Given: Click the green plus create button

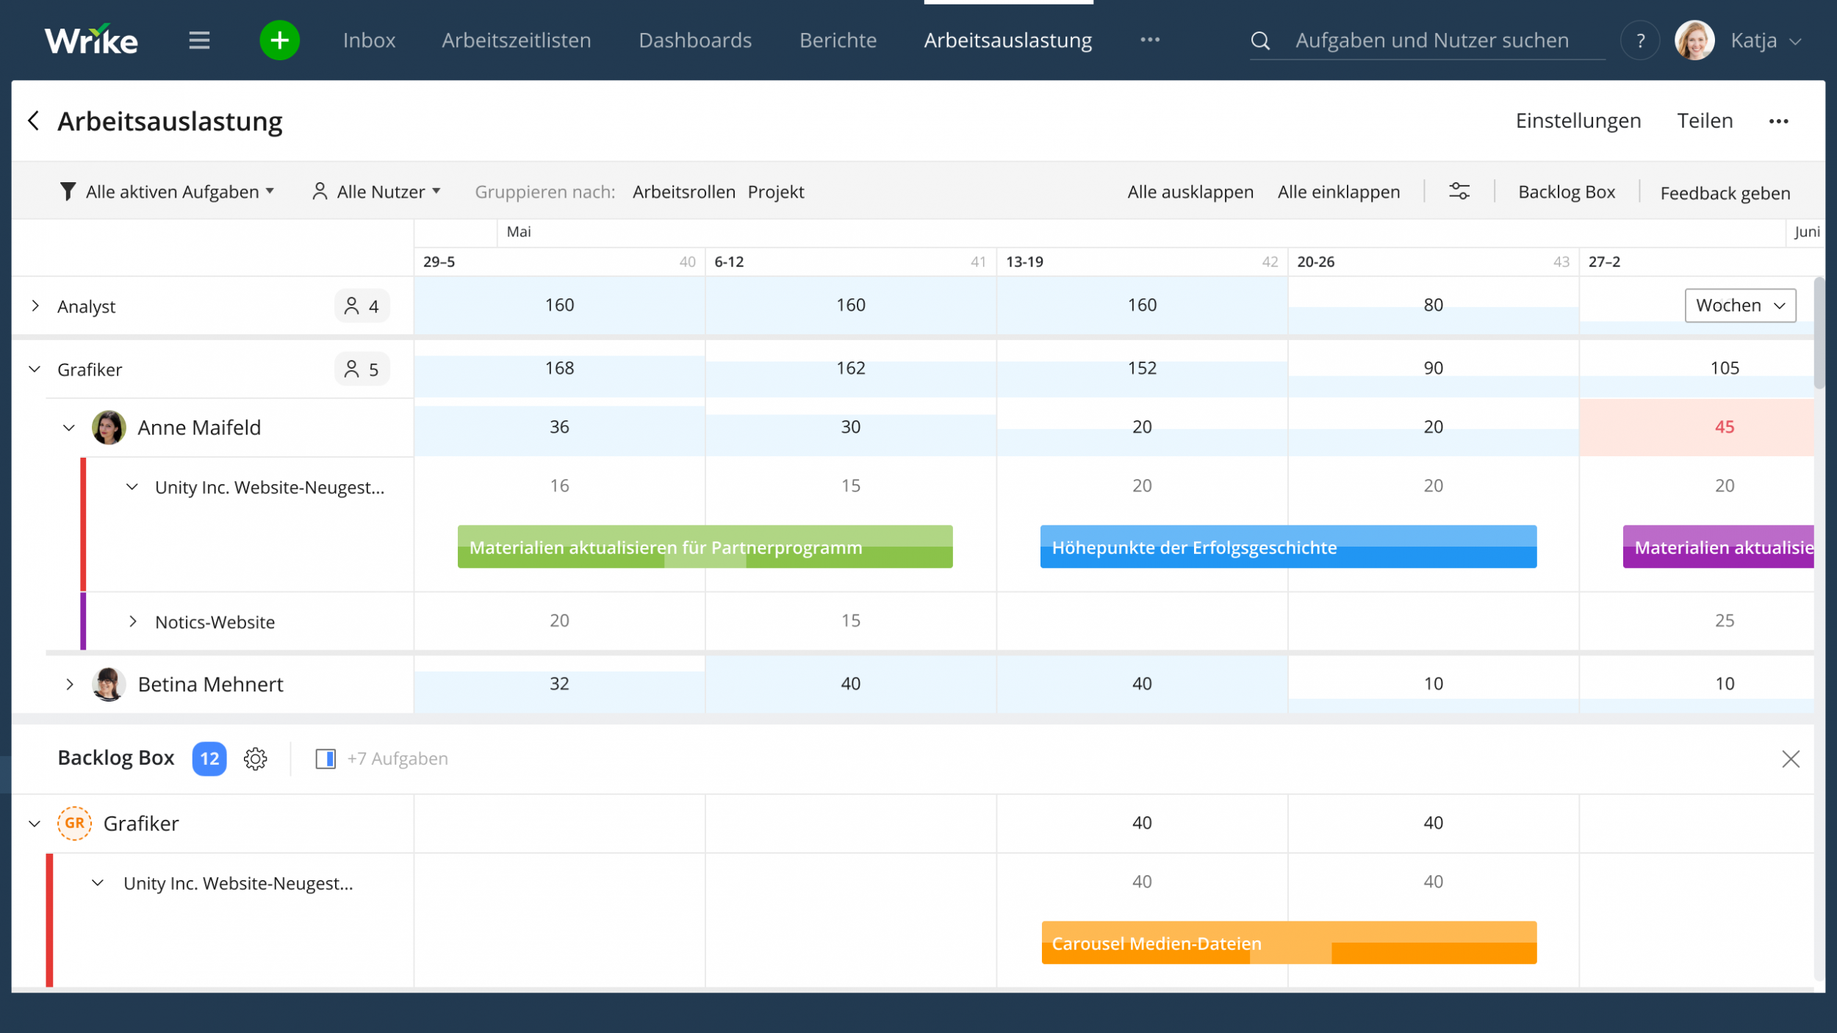Looking at the screenshot, I should (279, 40).
